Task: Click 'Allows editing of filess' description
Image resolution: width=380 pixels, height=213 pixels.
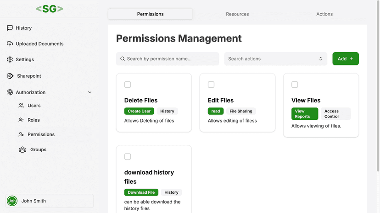Action: pos(232,121)
